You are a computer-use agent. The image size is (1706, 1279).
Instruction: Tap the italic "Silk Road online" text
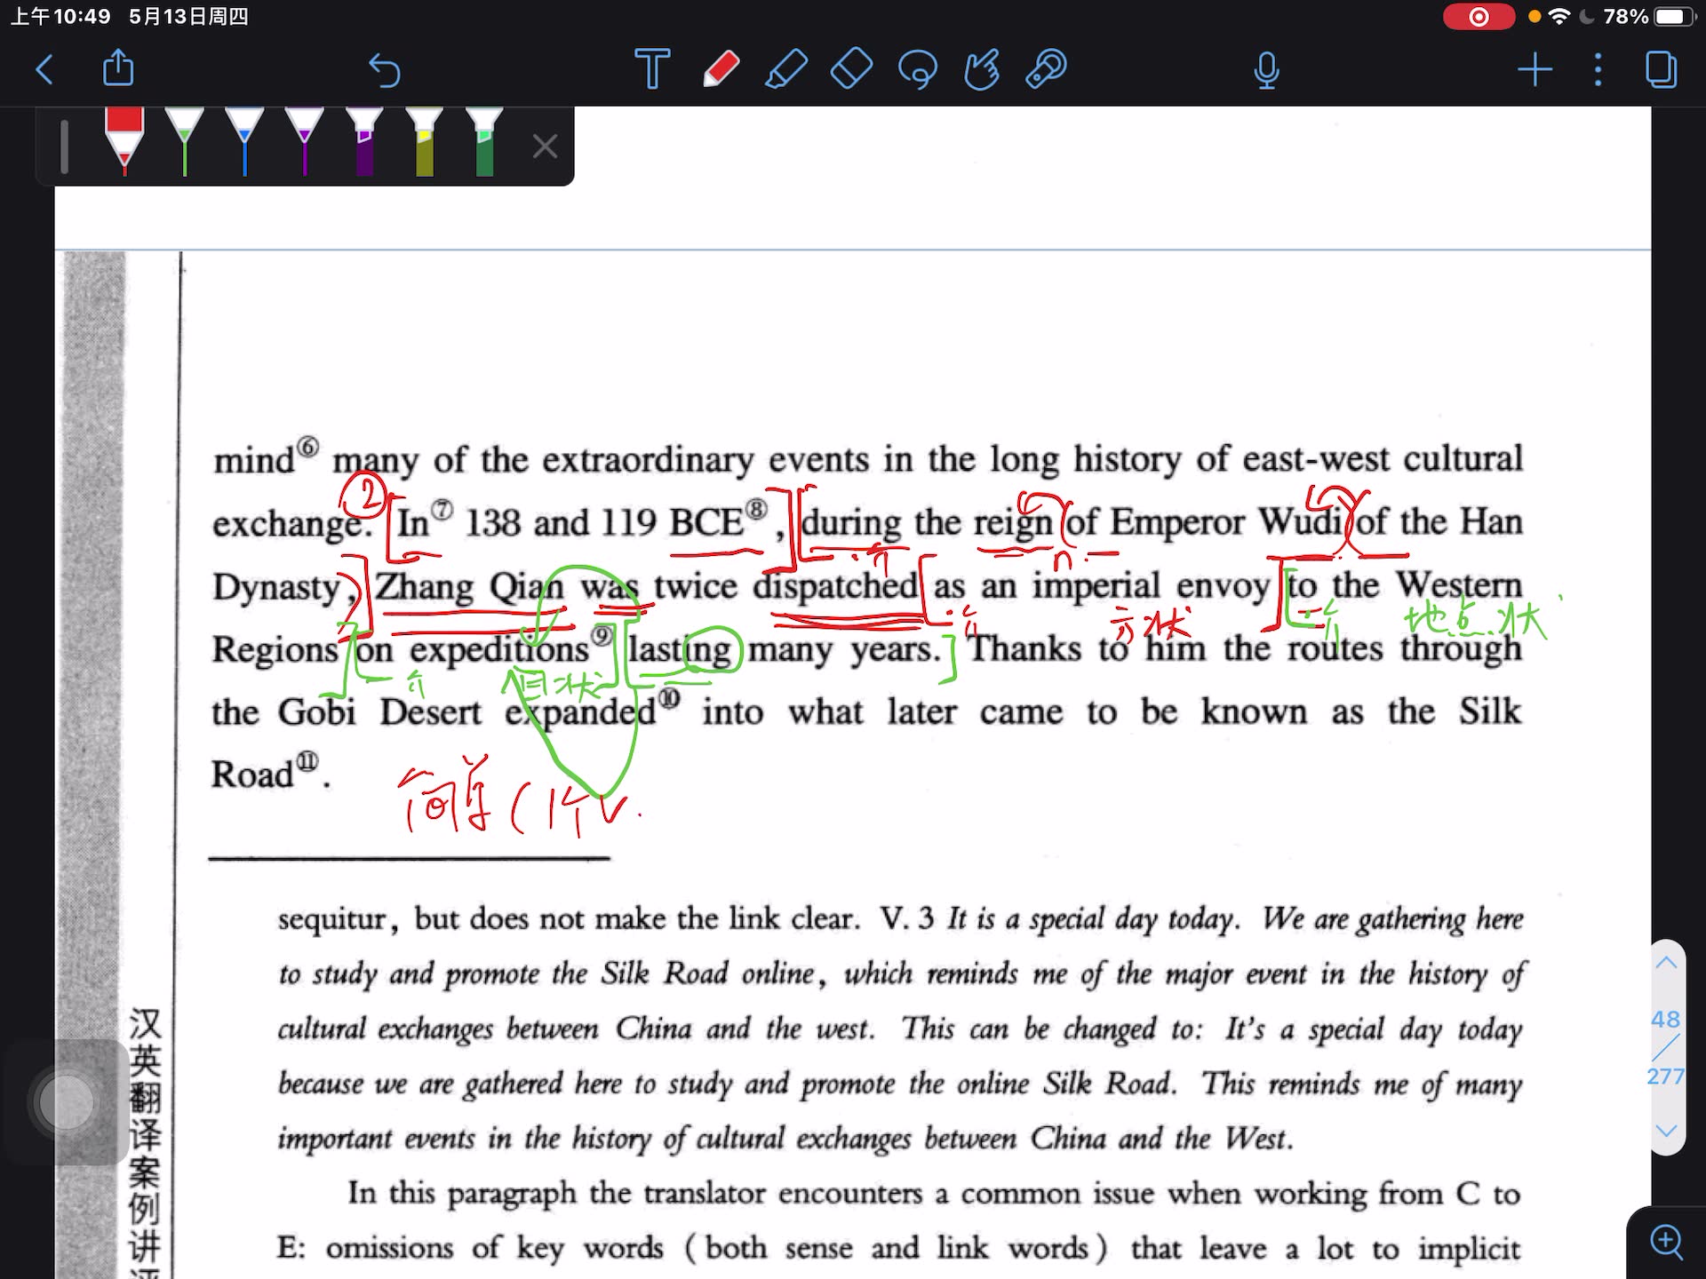(707, 973)
